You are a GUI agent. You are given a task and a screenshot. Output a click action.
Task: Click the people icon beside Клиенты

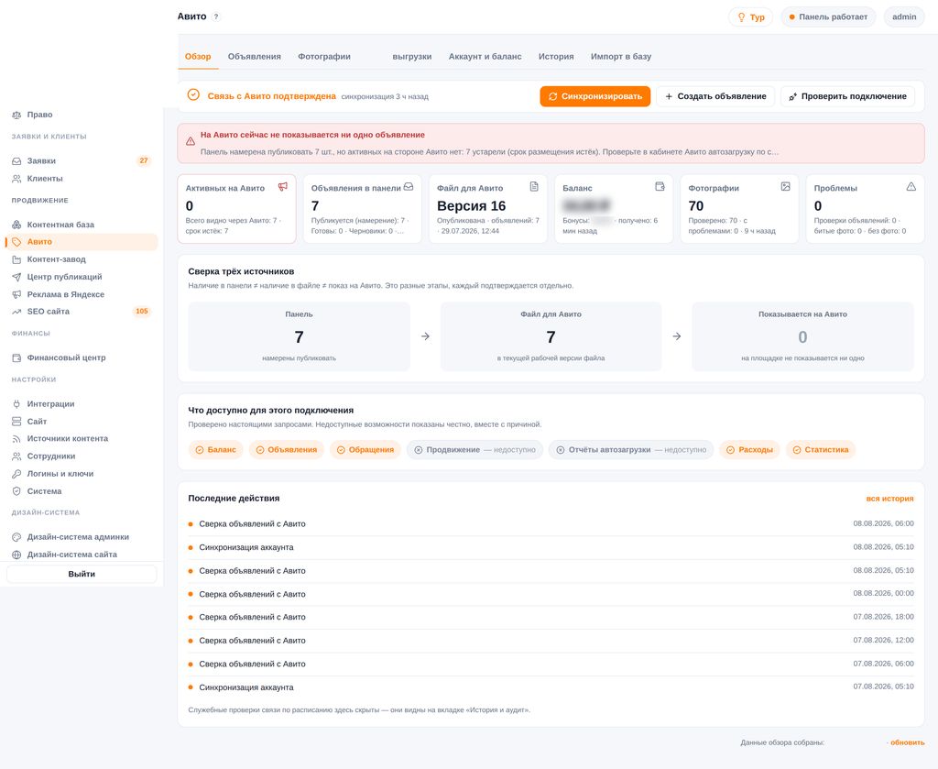coord(16,179)
